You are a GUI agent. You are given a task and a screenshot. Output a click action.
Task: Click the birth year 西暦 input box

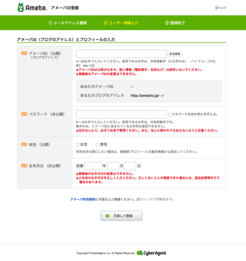click(x=93, y=166)
